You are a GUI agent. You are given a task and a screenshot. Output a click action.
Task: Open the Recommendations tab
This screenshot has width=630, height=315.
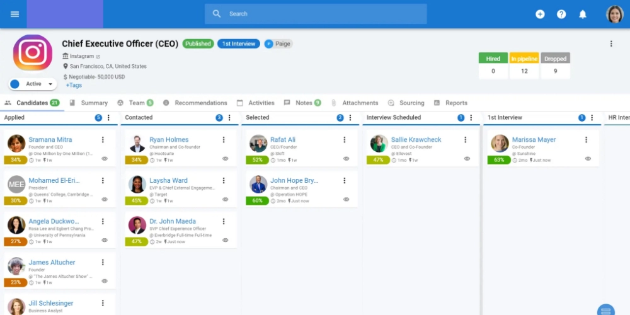[195, 103]
